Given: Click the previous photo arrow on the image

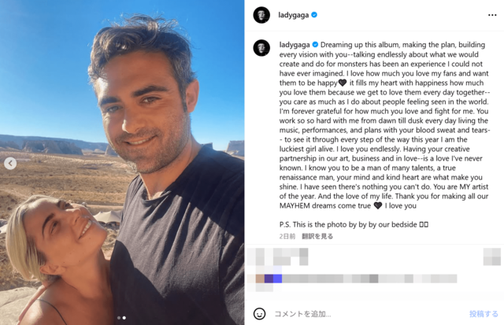Looking at the screenshot, I should point(10,164).
